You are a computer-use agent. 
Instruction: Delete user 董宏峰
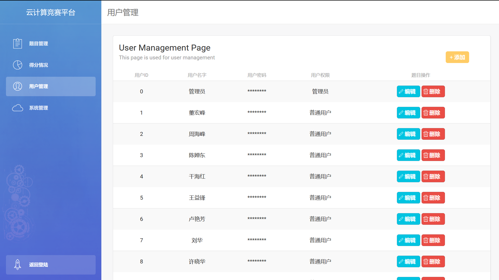[x=433, y=113]
